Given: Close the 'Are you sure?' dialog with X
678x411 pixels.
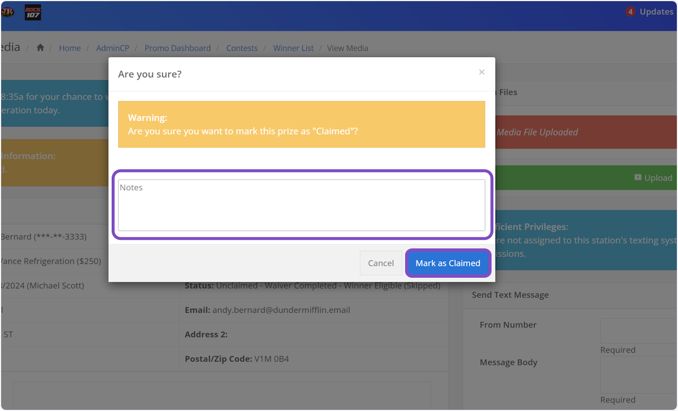Looking at the screenshot, I should 481,72.
